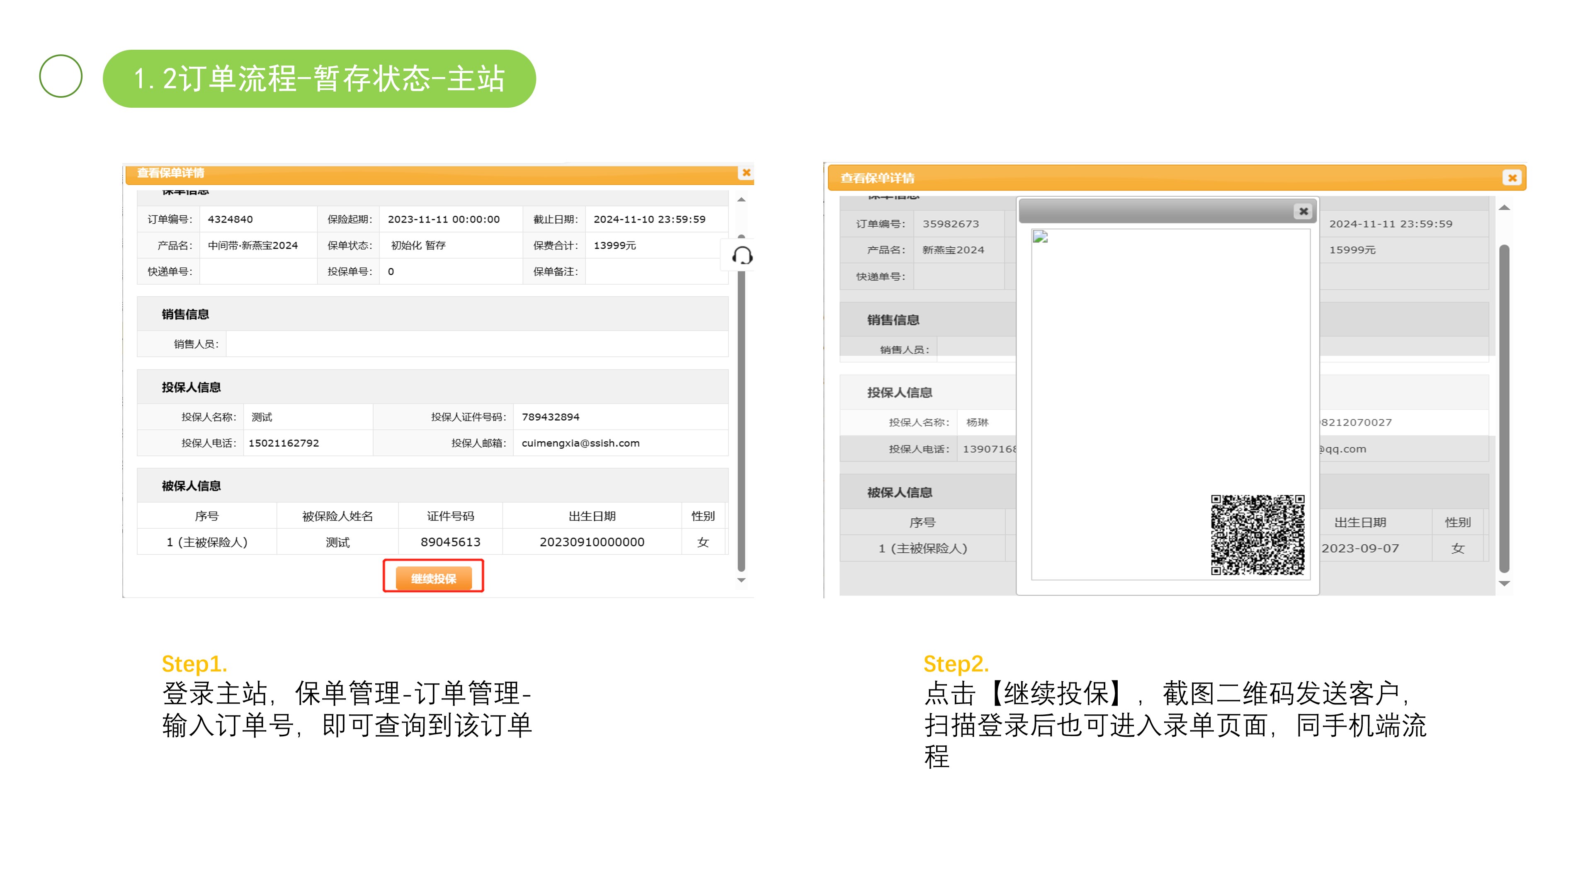Image resolution: width=1592 pixels, height=895 pixels.
Task: Click the orange 继续投保 button
Action: click(433, 578)
